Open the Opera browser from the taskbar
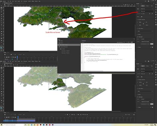157x126 pixels. (x=38, y=125)
